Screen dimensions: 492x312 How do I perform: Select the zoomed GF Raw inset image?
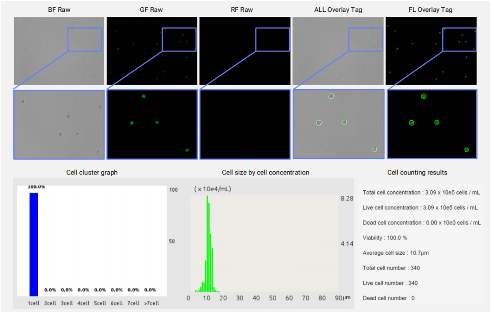152,124
